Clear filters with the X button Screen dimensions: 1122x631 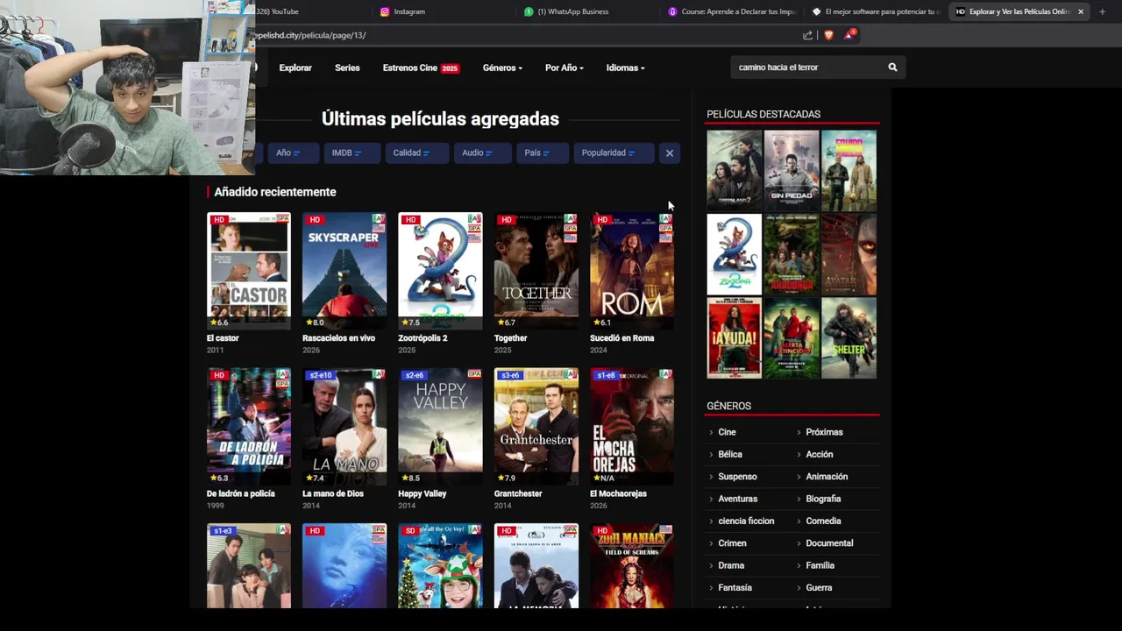[x=670, y=153]
